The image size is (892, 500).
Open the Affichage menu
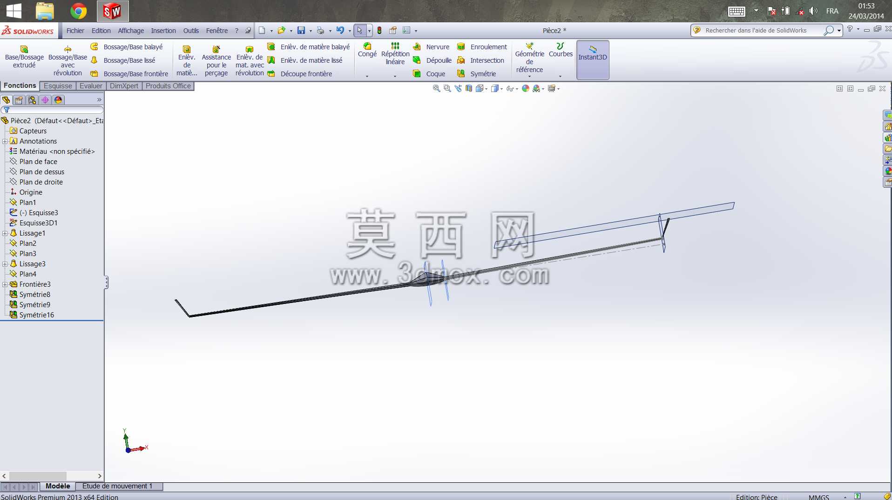coord(131,31)
